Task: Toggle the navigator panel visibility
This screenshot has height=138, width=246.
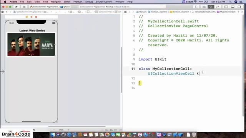Action: tap(226, 7)
